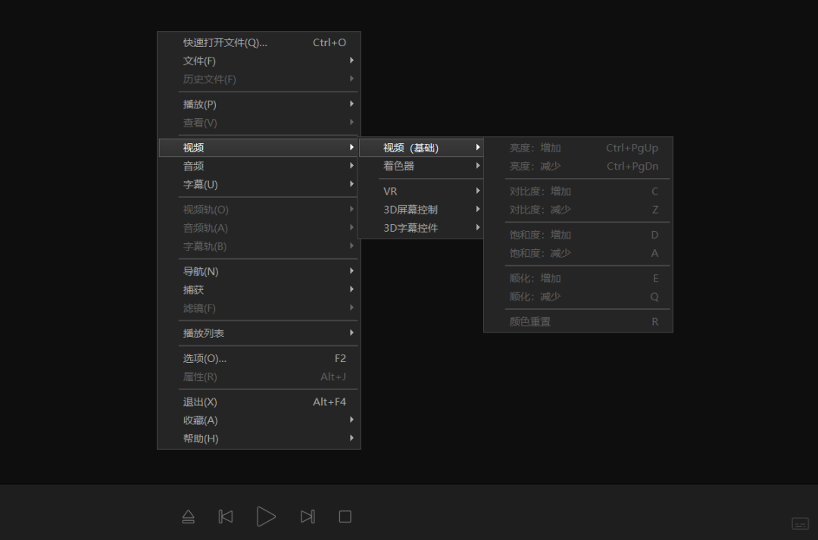This screenshot has height=540, width=818.
Task: Select 饱和度：增加 saturation increase
Action: [x=578, y=235]
